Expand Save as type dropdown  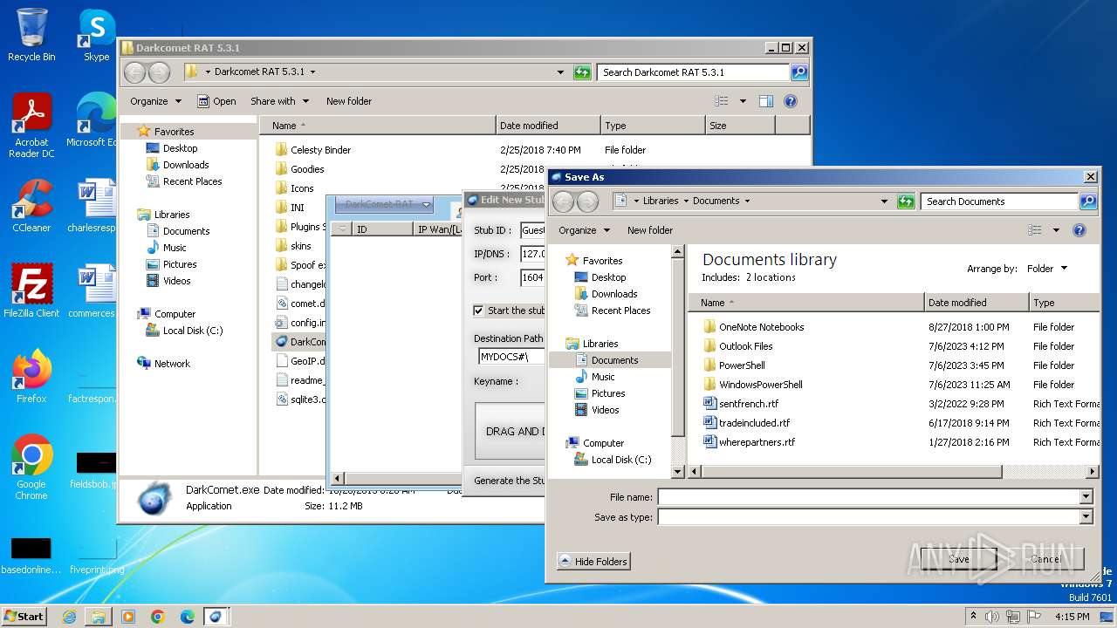pos(1086,517)
